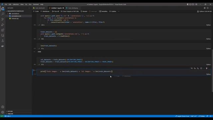
Task: Split the cell using cell toolbar icon
Action: point(201,68)
